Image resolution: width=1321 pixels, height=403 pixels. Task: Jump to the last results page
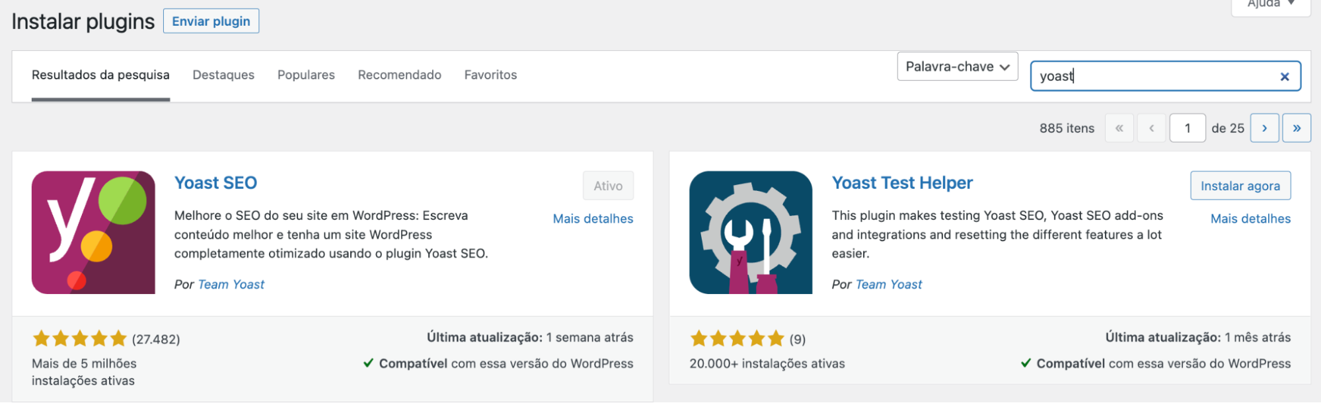pyautogui.click(x=1297, y=128)
